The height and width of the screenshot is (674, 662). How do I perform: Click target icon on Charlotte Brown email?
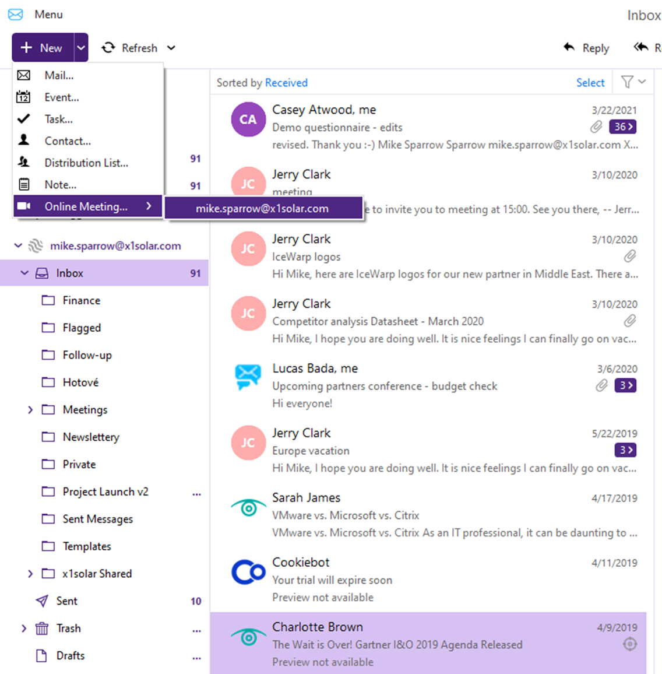coord(630,644)
